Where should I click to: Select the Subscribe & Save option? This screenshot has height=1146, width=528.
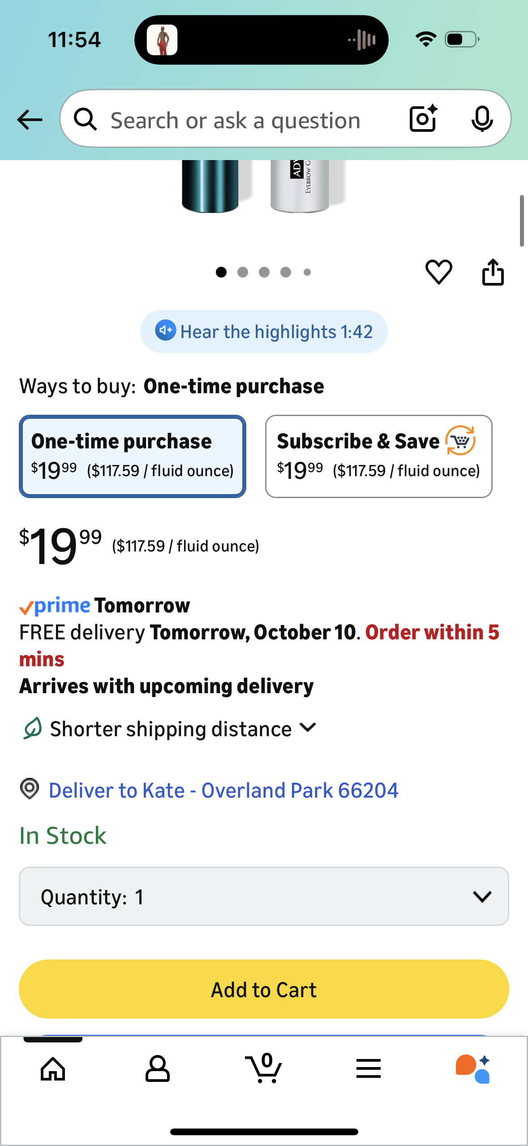[378, 456]
